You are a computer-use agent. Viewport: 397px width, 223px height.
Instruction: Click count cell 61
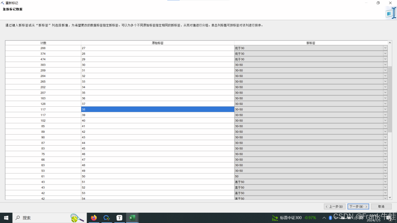point(43,176)
